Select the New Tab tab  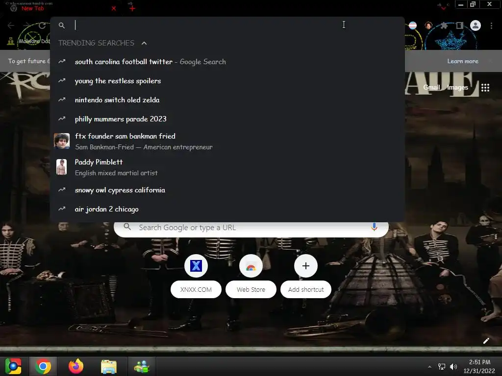point(62,9)
